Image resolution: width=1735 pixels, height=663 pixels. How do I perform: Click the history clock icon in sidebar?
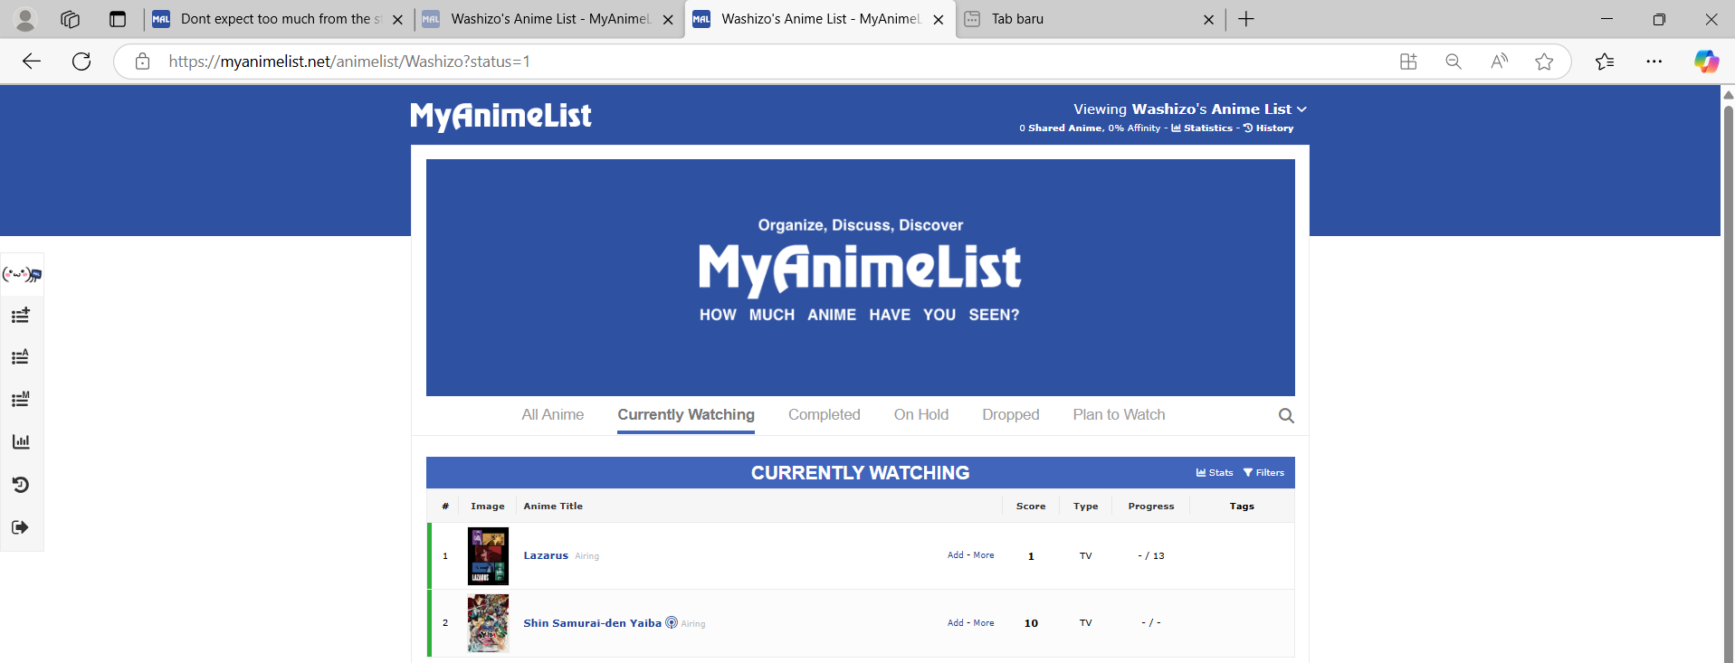click(x=21, y=485)
